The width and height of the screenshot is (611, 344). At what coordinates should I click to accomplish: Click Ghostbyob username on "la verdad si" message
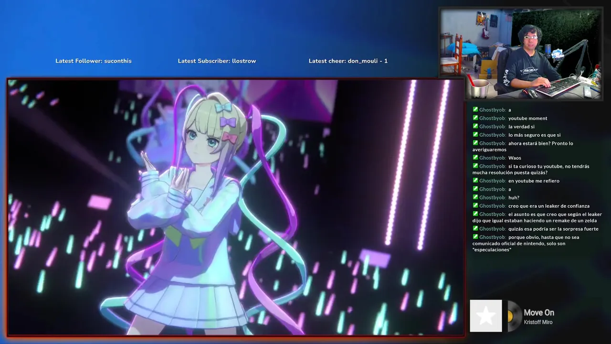(492, 127)
